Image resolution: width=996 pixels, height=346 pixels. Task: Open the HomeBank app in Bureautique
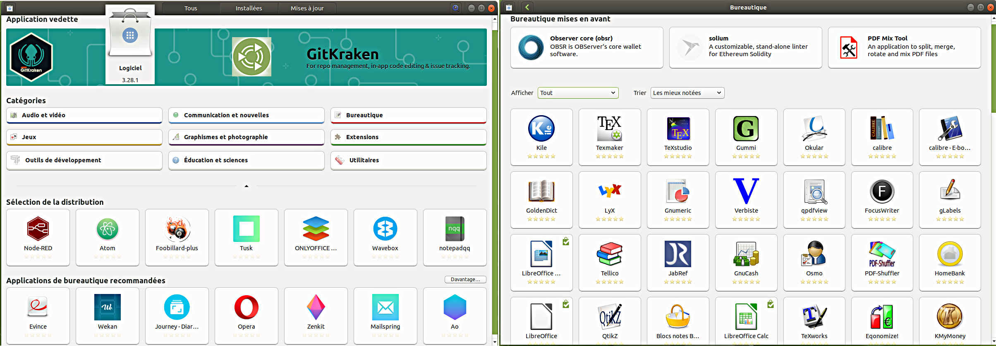tap(950, 263)
